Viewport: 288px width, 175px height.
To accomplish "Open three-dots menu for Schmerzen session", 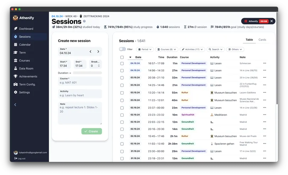I will 264,63.
